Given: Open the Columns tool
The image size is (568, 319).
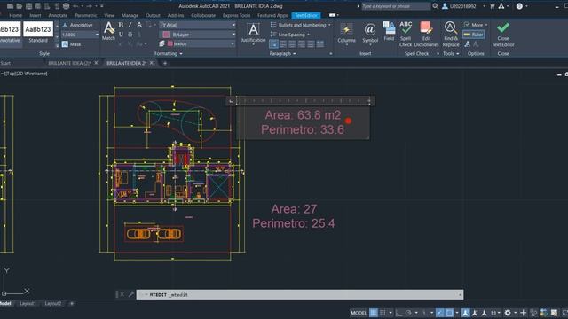Looking at the screenshot, I should 346,33.
